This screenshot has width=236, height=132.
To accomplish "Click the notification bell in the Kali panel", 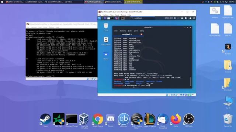I will tap(182, 18).
